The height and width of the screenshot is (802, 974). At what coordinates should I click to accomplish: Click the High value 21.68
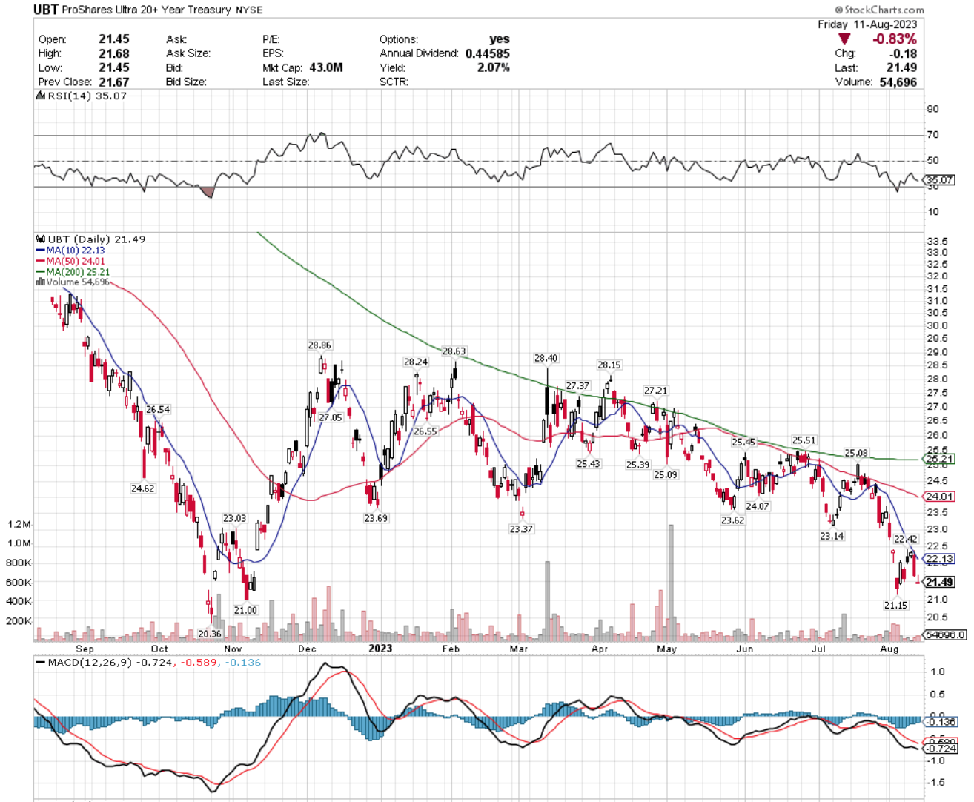pyautogui.click(x=114, y=53)
